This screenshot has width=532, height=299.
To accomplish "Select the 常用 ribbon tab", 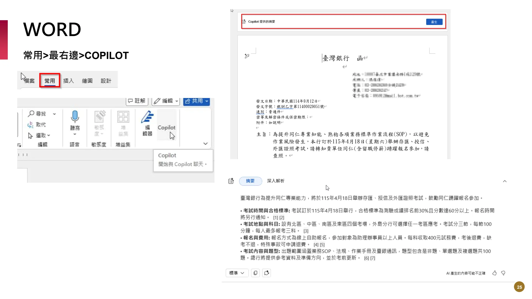I will tap(50, 81).
